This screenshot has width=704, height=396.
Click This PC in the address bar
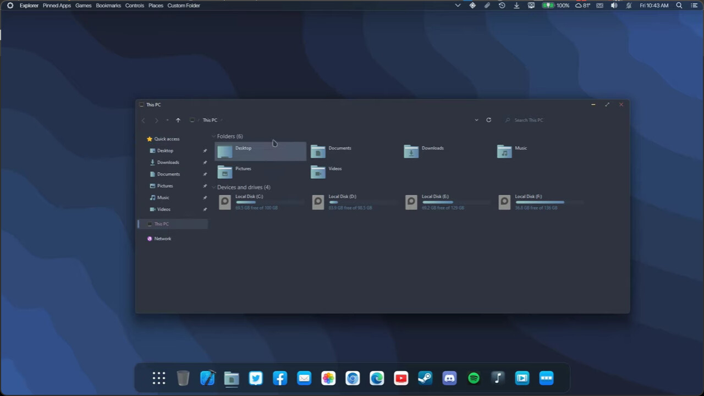[x=210, y=120]
